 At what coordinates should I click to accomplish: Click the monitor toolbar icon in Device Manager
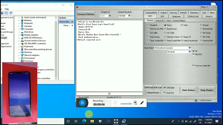(x=11, y=13)
